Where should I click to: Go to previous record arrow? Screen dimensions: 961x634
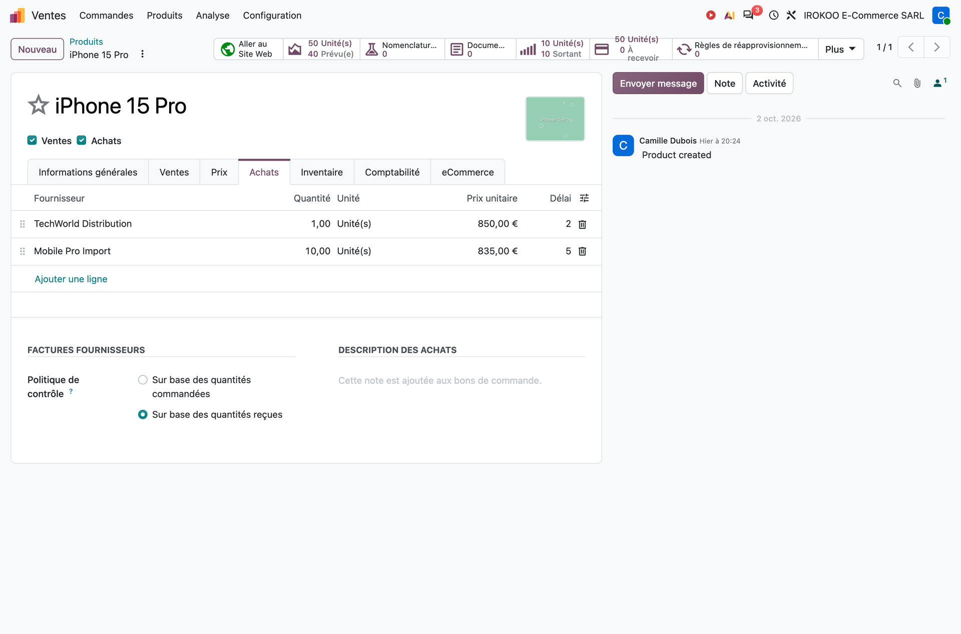911,48
